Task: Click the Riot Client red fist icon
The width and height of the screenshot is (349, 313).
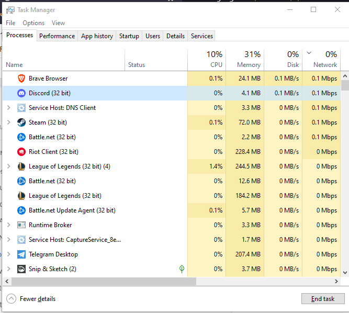Action: pos(21,152)
